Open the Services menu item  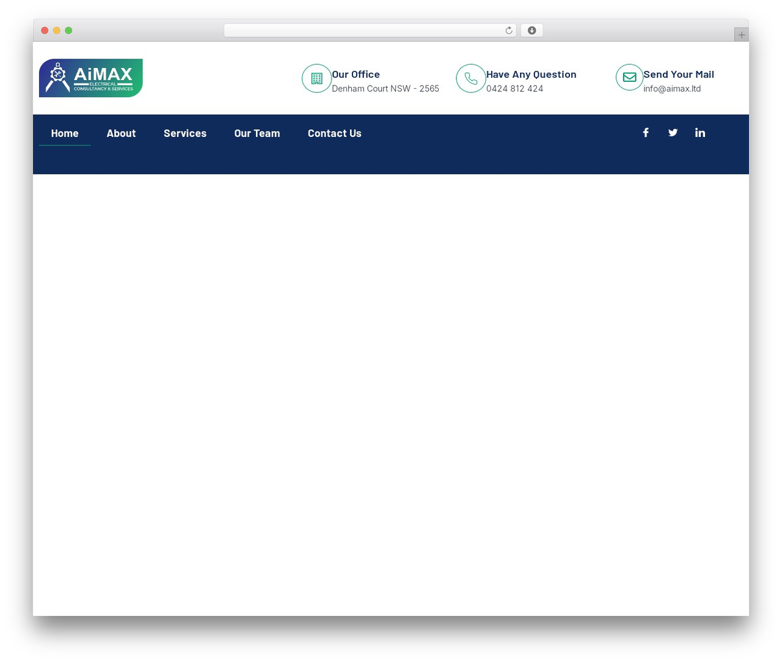(185, 133)
